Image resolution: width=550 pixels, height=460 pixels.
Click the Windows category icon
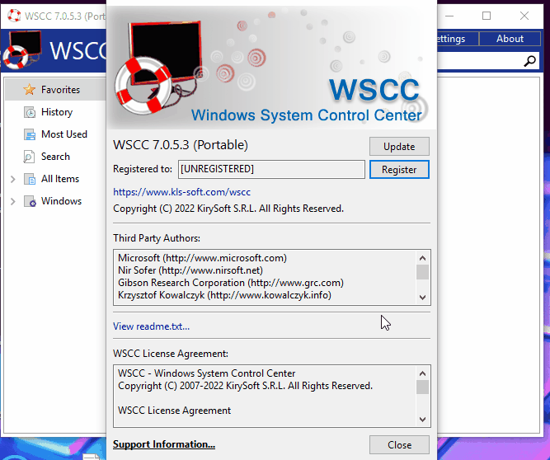point(30,202)
